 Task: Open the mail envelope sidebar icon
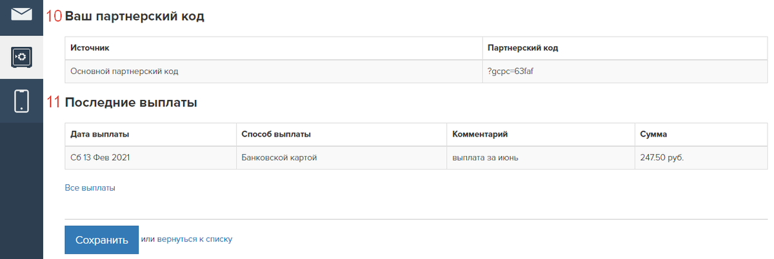coord(21,14)
